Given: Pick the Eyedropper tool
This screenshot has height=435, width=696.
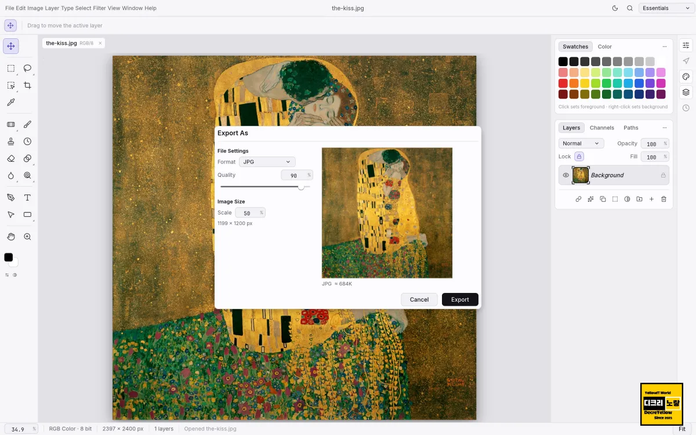Looking at the screenshot, I should [x=10, y=102].
